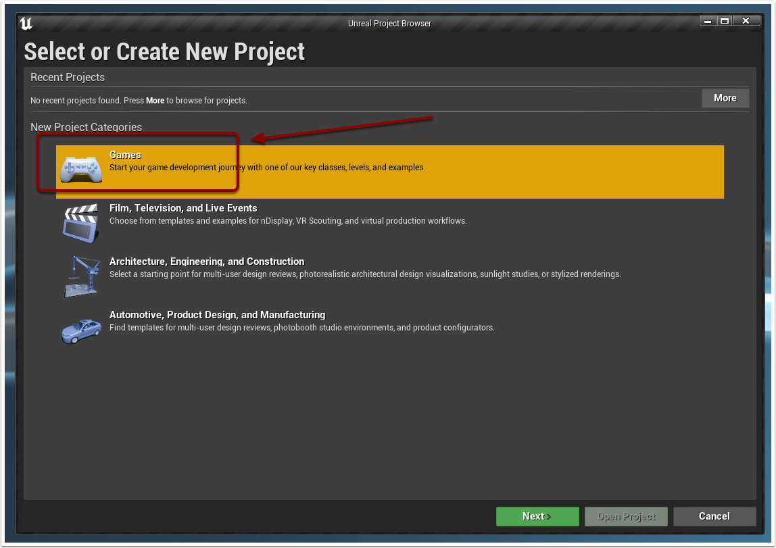Click the construction crane icon
This screenshot has height=548, width=776.
click(82, 276)
